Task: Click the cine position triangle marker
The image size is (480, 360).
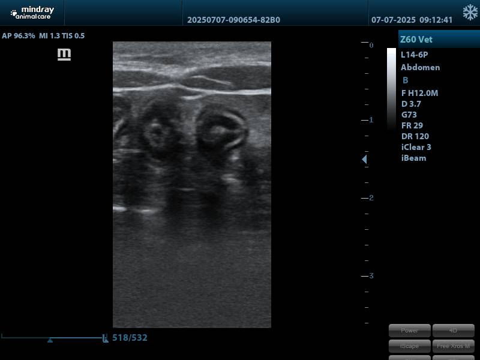Action: click(x=50, y=340)
